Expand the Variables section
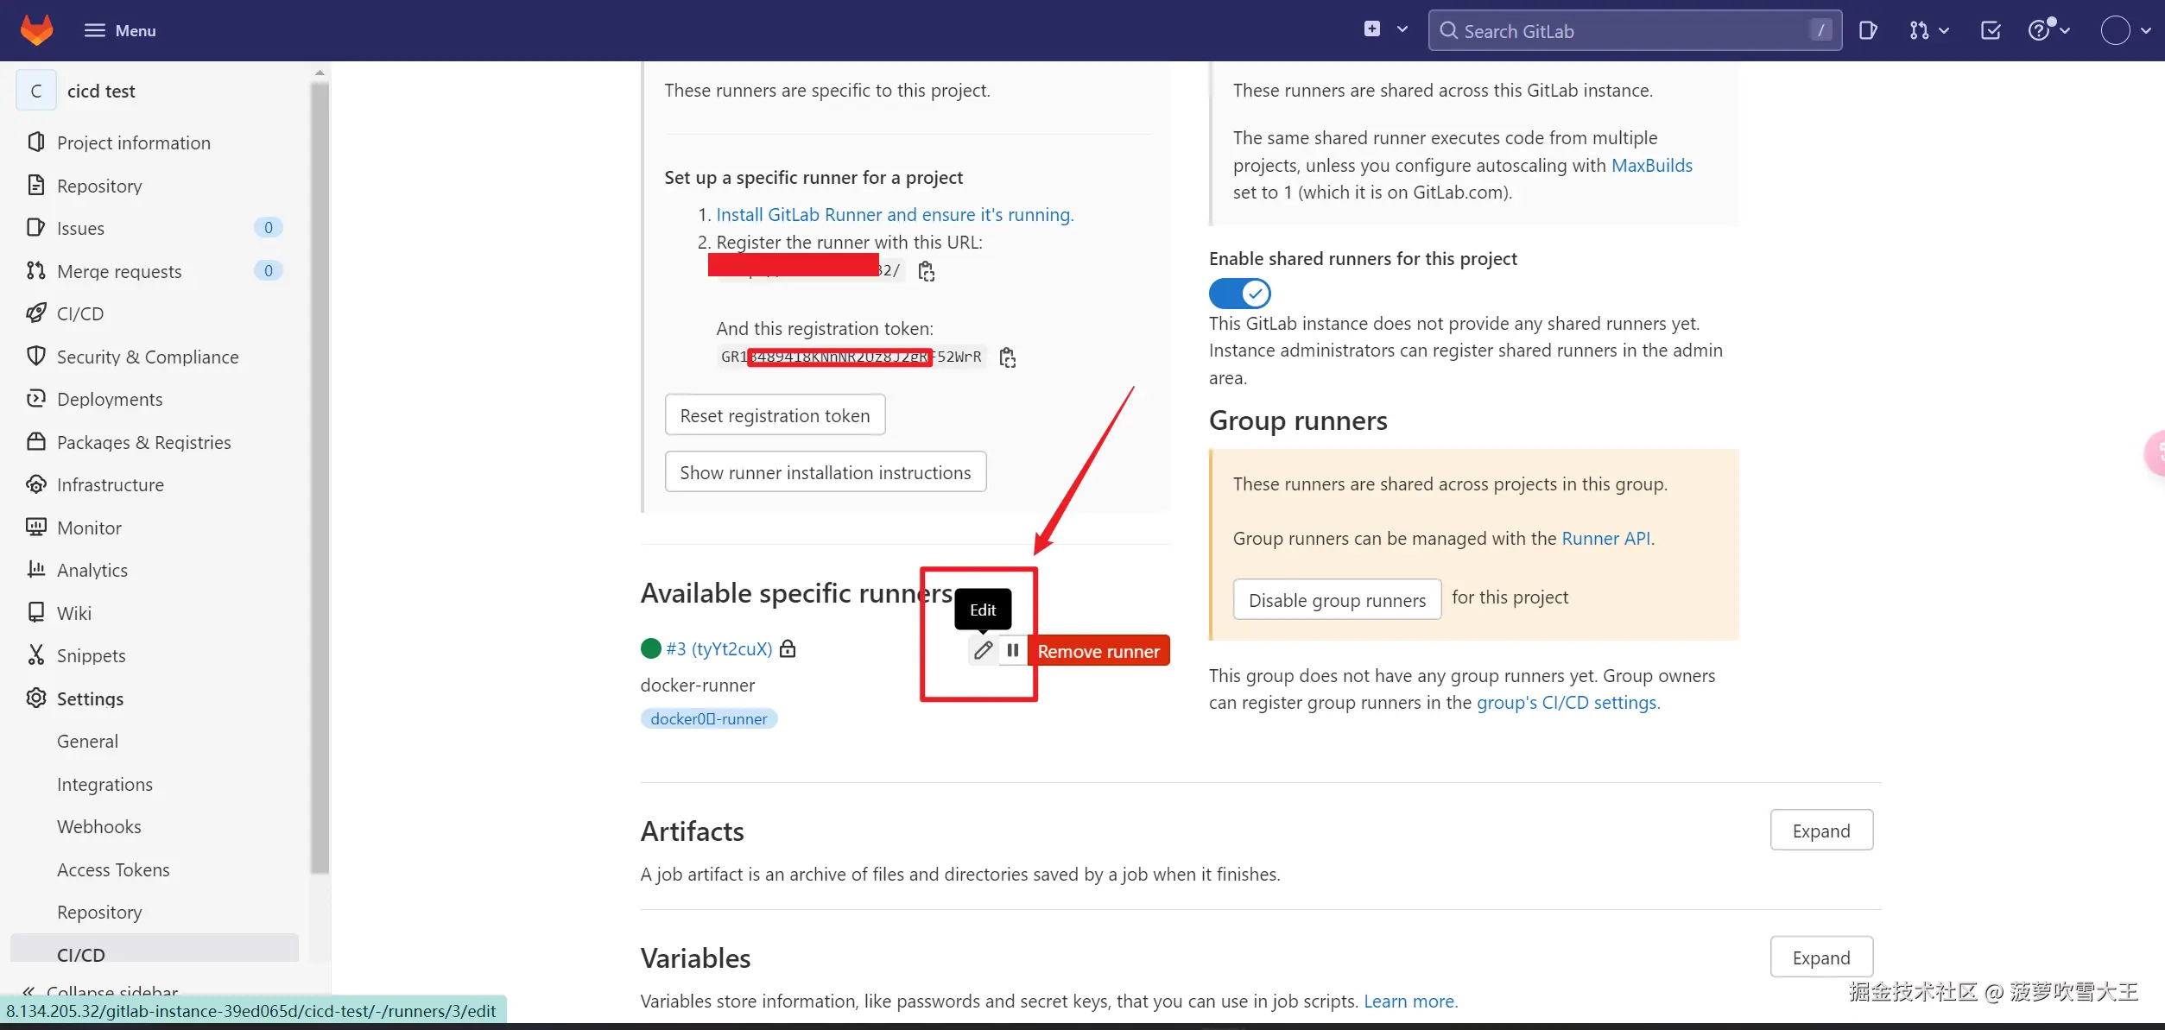This screenshot has height=1030, width=2165. click(x=1820, y=957)
